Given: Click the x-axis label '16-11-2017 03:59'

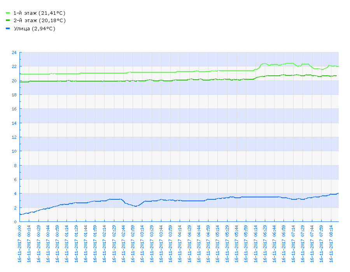Looking at the screenshot, I should (x=170, y=244).
